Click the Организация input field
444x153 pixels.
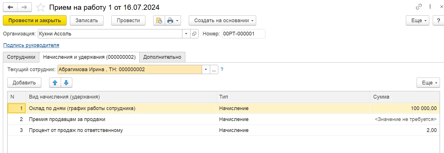point(110,34)
